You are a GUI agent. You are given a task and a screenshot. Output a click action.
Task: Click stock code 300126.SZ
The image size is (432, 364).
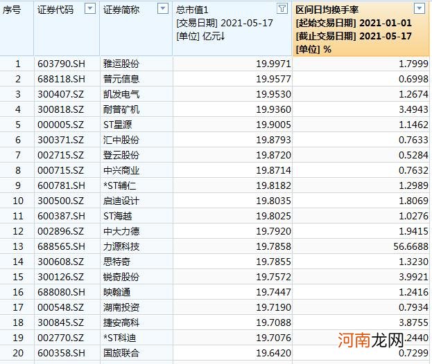click(x=60, y=277)
